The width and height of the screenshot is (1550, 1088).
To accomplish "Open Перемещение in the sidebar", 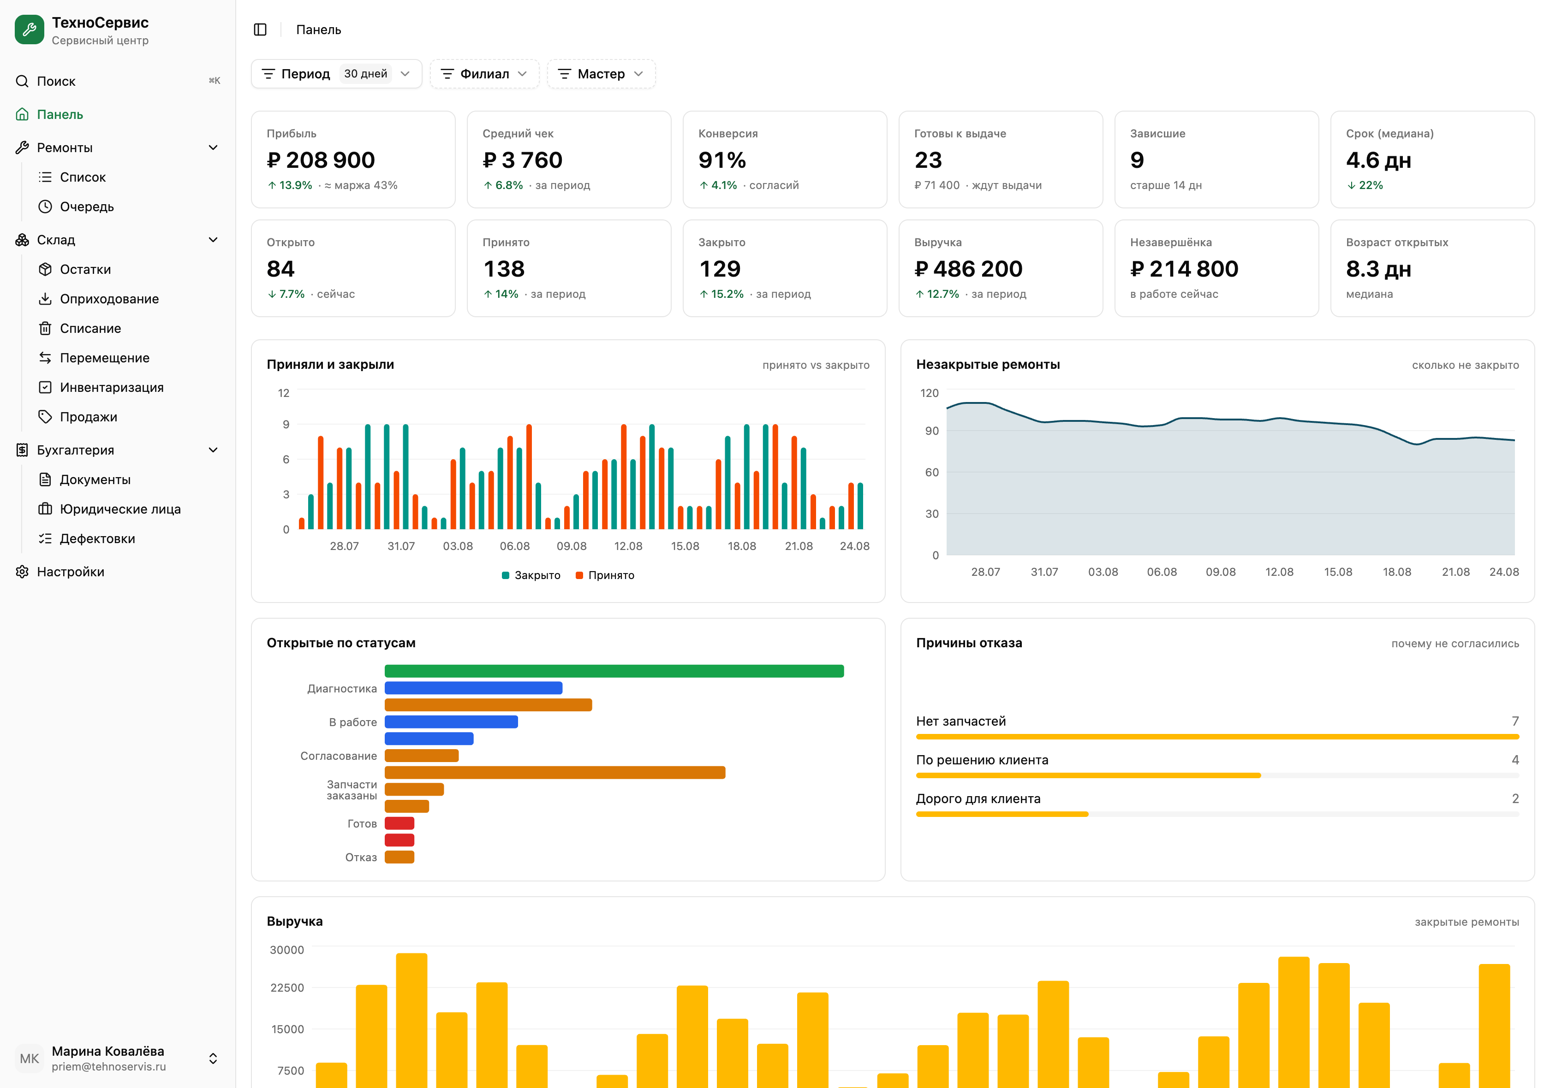I will click(128, 357).
